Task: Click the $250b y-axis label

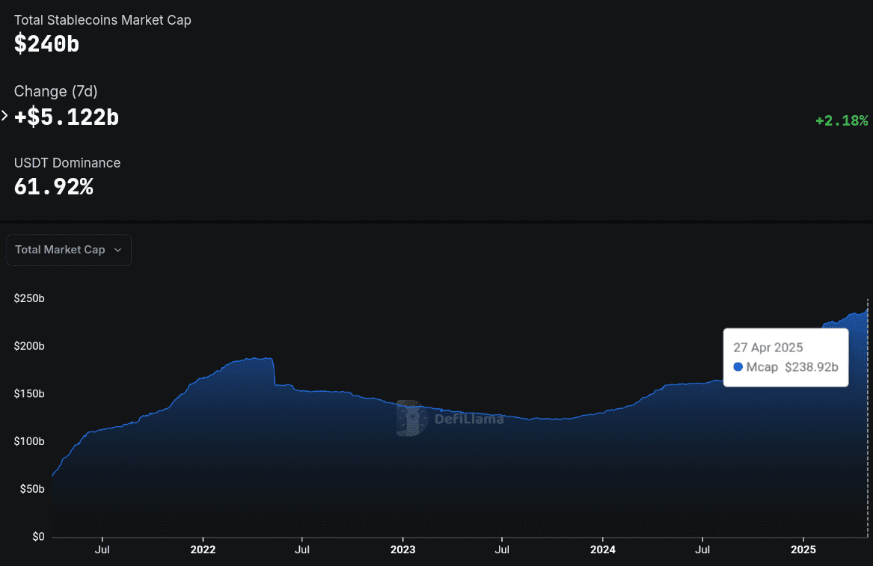Action: point(28,298)
